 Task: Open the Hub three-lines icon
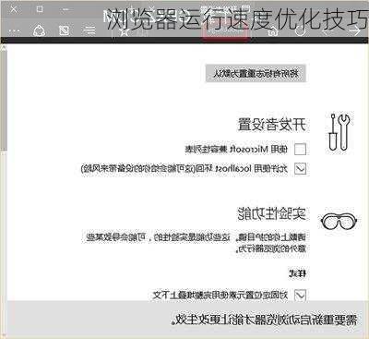(x=89, y=30)
